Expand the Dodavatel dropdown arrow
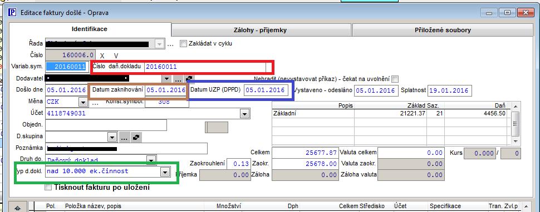540x212 pixels. click(x=166, y=79)
